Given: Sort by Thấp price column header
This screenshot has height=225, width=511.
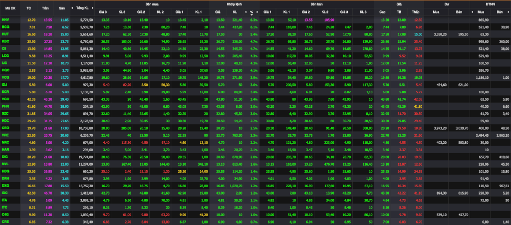Looking at the screenshot, I should click(415, 12).
